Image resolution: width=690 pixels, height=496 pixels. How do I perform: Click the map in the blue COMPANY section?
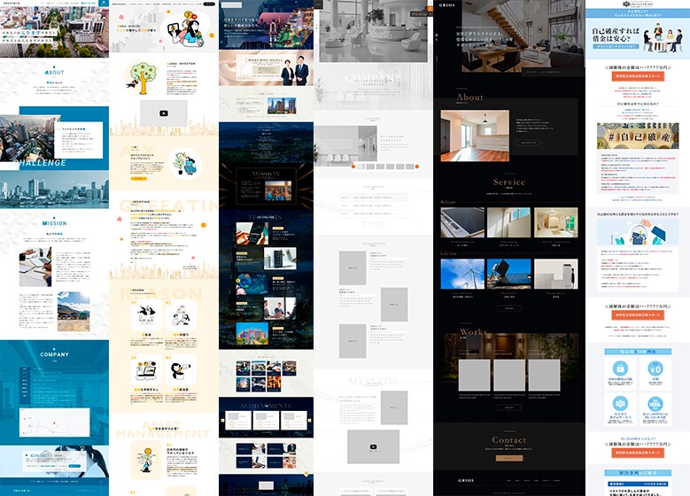[x=55, y=422]
